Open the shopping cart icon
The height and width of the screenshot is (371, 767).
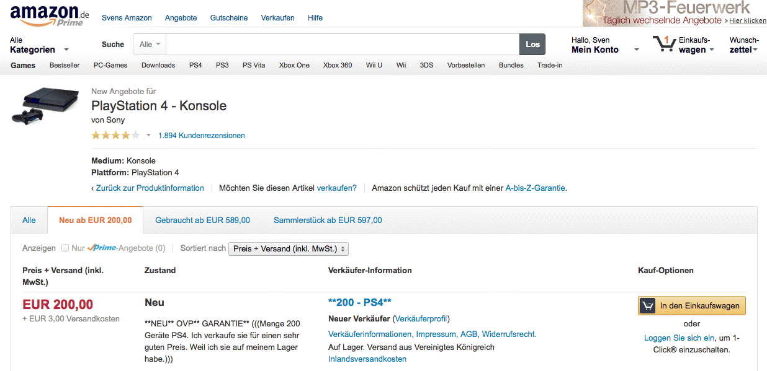(664, 44)
